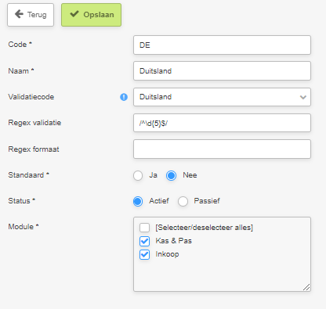The image size is (326, 309).
Task: Set Status to Actief
Action: (138, 201)
